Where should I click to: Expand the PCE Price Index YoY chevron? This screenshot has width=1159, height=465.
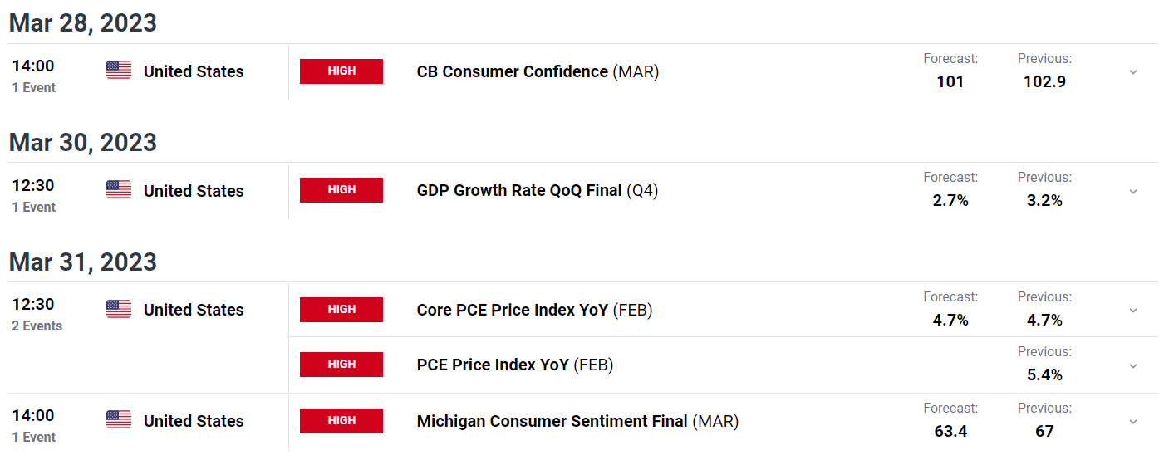coord(1133,365)
